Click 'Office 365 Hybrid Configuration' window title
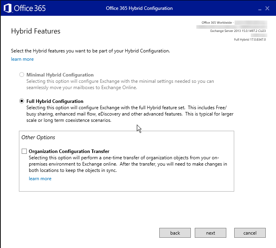276x248 pixels. [x=139, y=8]
